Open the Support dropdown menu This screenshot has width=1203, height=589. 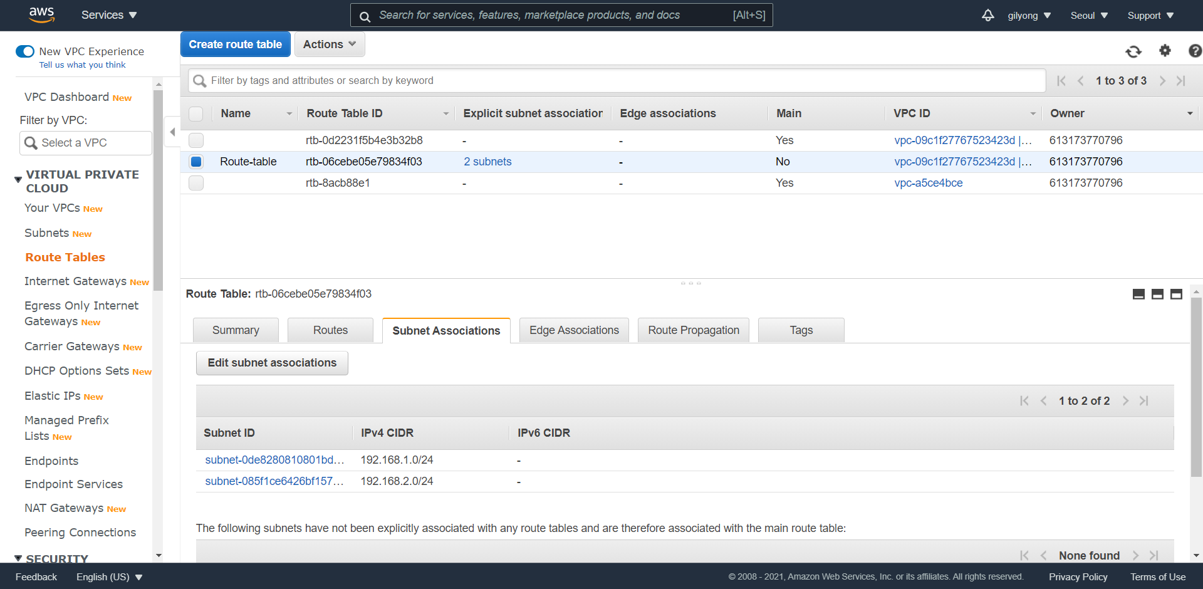coord(1150,16)
